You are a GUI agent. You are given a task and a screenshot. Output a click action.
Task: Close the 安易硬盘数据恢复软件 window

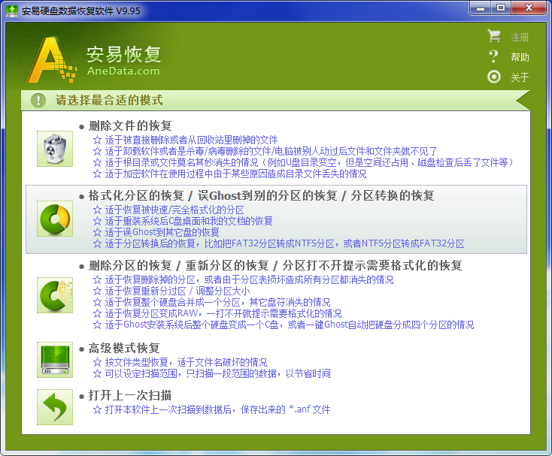coord(529,8)
